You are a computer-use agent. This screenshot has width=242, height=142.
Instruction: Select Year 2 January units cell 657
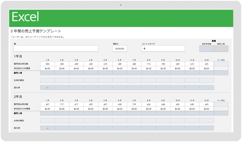click(48, 104)
